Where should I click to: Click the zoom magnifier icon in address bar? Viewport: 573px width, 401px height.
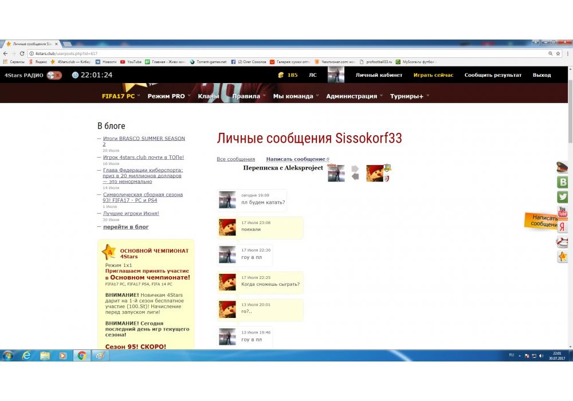[550, 53]
